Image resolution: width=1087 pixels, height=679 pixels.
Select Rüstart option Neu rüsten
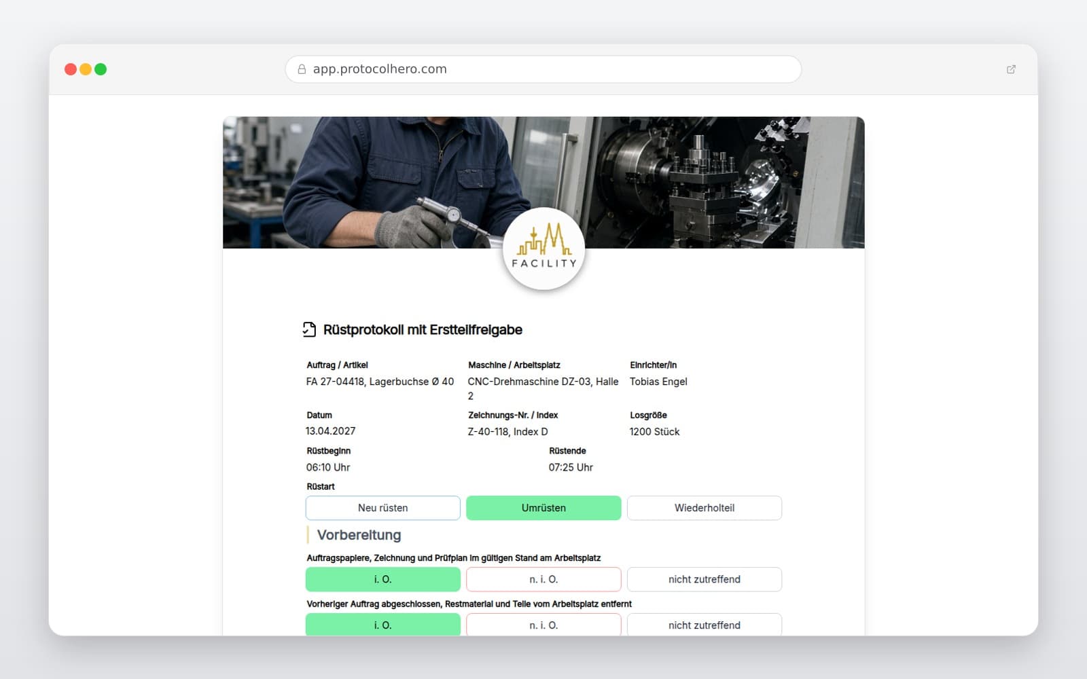click(383, 508)
